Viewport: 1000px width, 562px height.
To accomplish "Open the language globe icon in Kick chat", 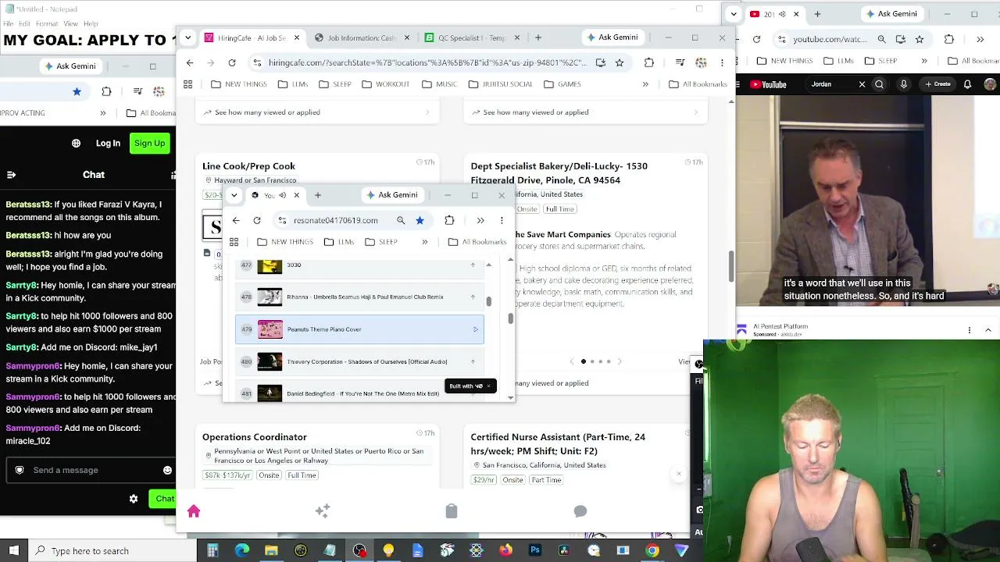I will pos(76,144).
